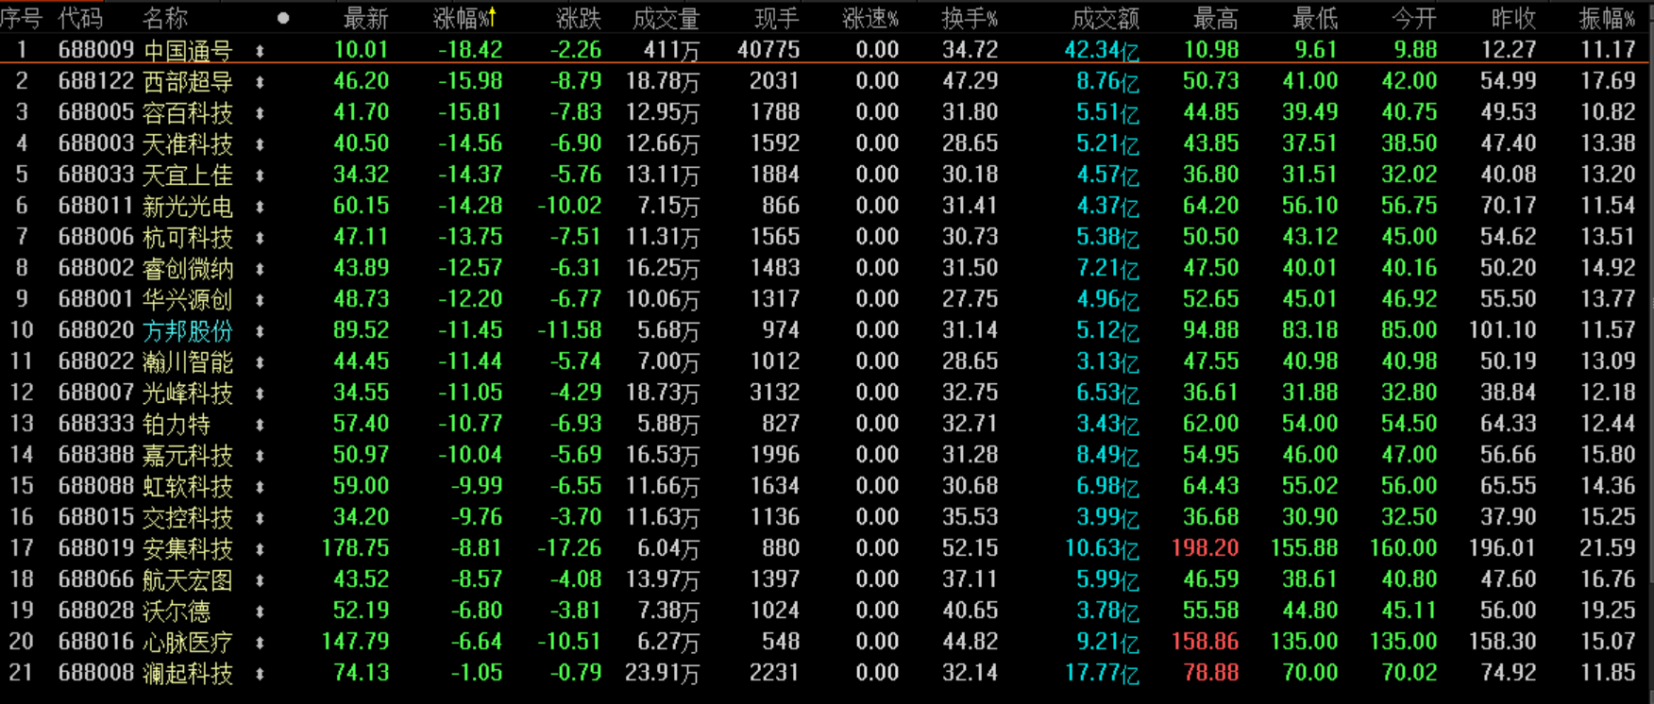Sort by the 涨幅% column header
This screenshot has height=704, width=1654.
(464, 18)
